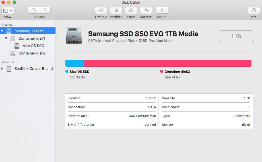The height and width of the screenshot is (162, 262).
Task: Eject the SanDisk Cruzer drive
Action: click(52, 68)
